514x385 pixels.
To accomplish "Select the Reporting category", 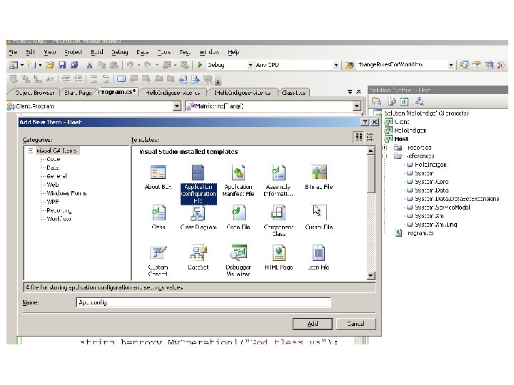I will (x=59, y=210).
